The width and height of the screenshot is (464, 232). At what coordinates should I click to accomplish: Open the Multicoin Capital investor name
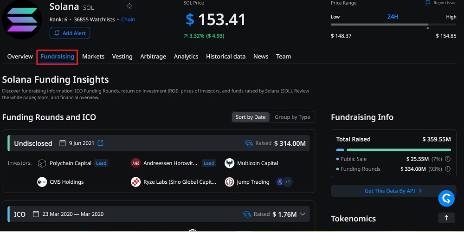[x=258, y=163]
